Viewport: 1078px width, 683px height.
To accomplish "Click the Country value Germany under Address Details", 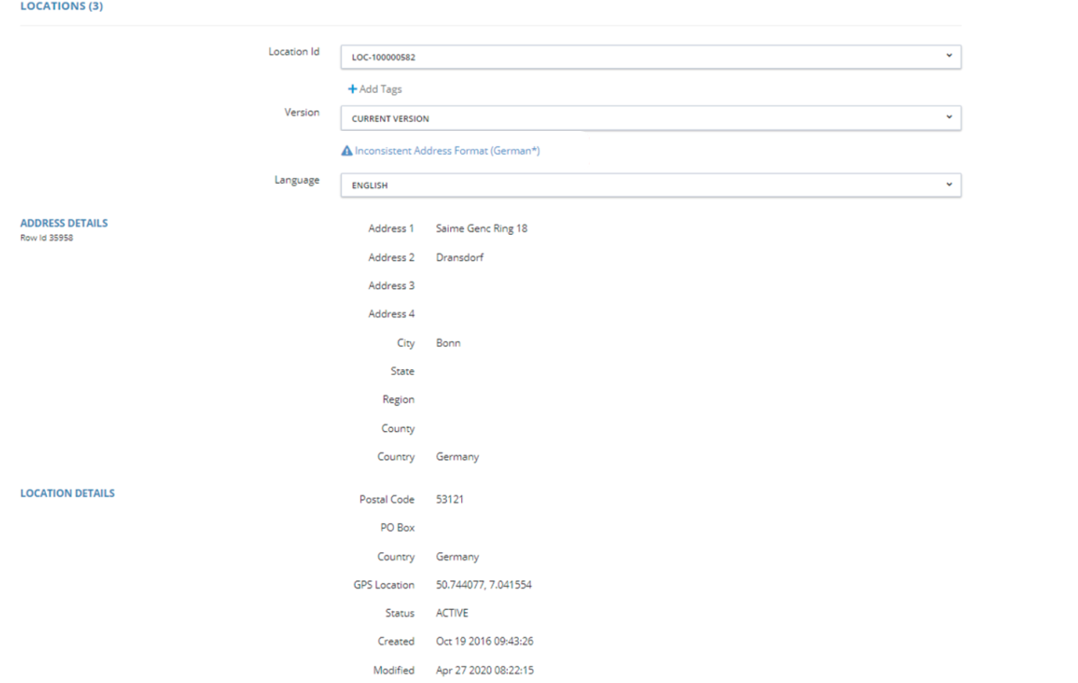I will pos(457,458).
